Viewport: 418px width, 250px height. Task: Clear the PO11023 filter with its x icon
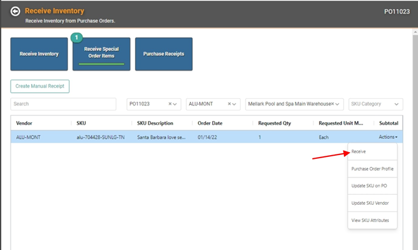click(169, 104)
